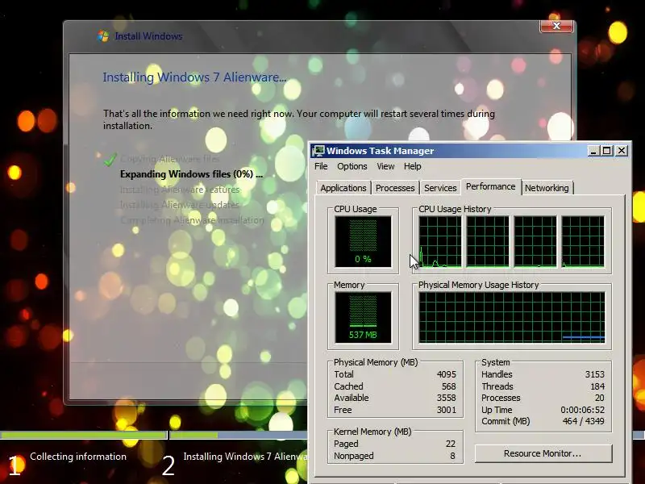
Task: Maximize the Windows Task Manager window
Action: point(607,151)
